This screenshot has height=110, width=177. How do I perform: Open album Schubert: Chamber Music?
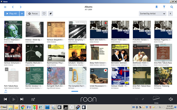tap(77, 53)
